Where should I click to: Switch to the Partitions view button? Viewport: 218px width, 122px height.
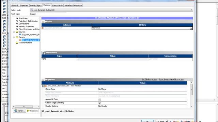pos(32,111)
